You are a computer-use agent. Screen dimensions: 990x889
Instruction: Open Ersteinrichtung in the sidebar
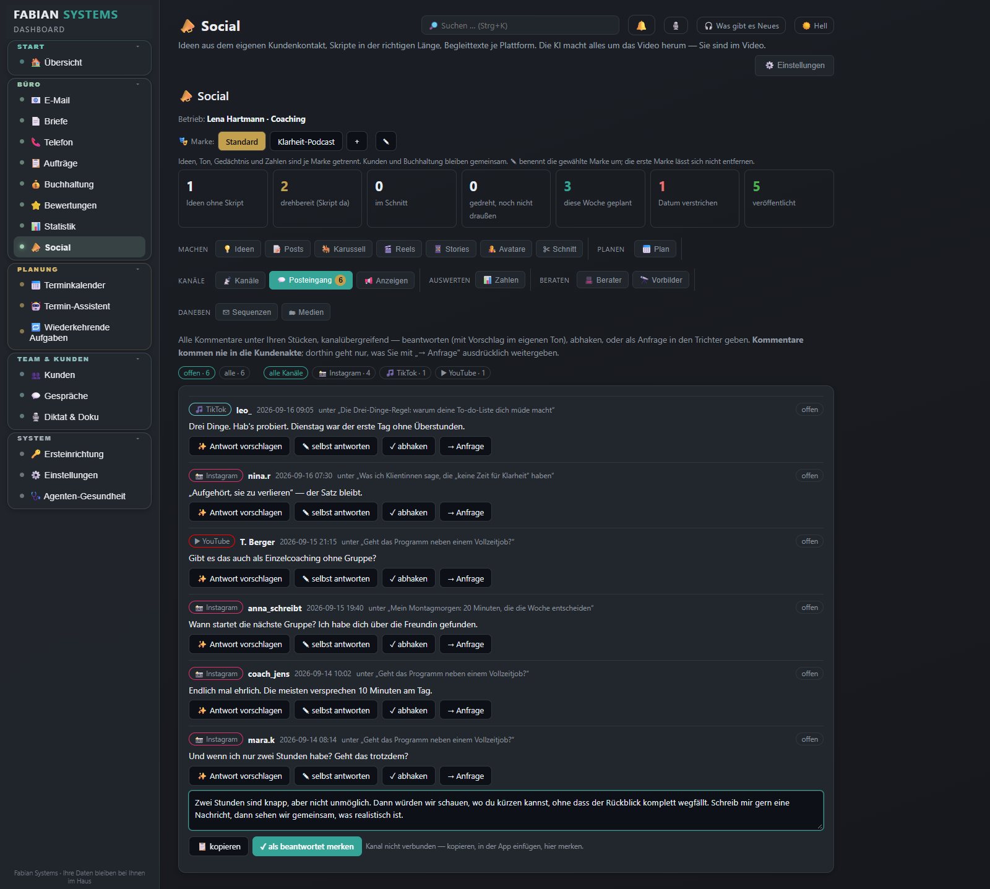(79, 454)
